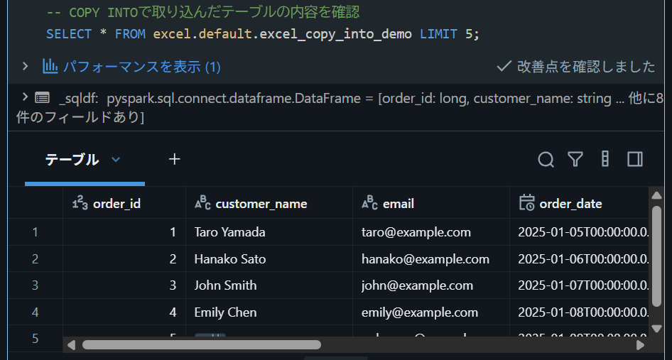Select the Hanako Sato cell
The height and width of the screenshot is (360, 672).
pyautogui.click(x=269, y=259)
